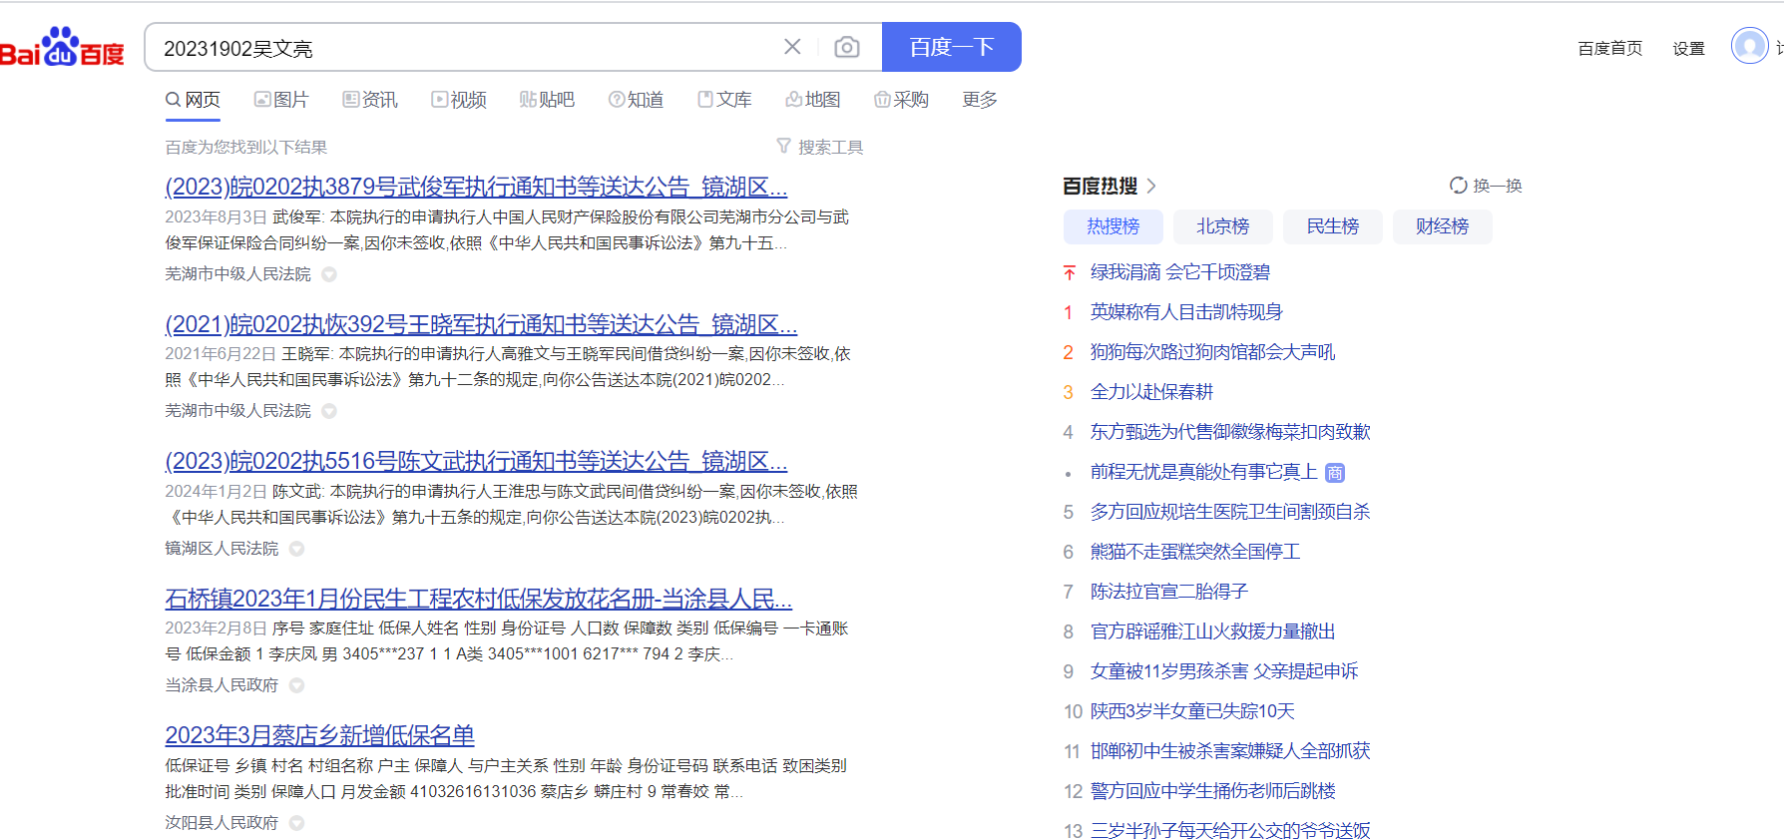Clear the search box with X icon
This screenshot has height=840, width=1784.
(792, 47)
